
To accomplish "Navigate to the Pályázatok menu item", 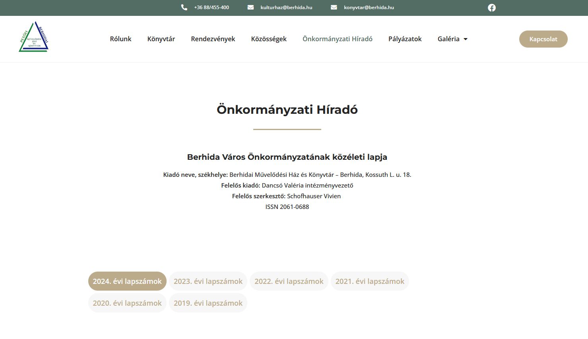I will click(405, 39).
